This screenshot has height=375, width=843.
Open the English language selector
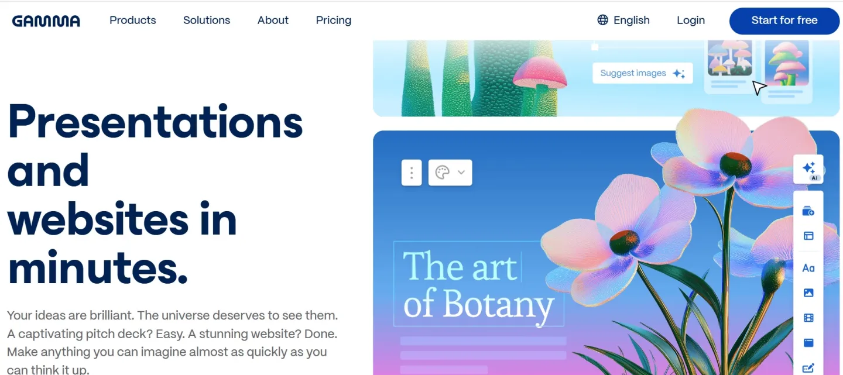coord(623,20)
